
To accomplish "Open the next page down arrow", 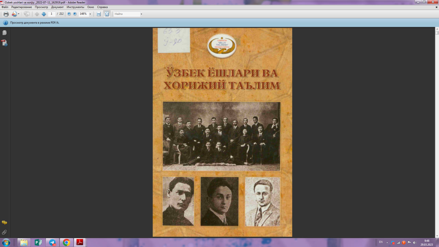I will 44,14.
